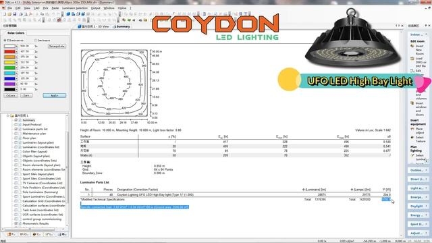Click the page icon beside Sport Sites (layout plan)

pos(20,174)
